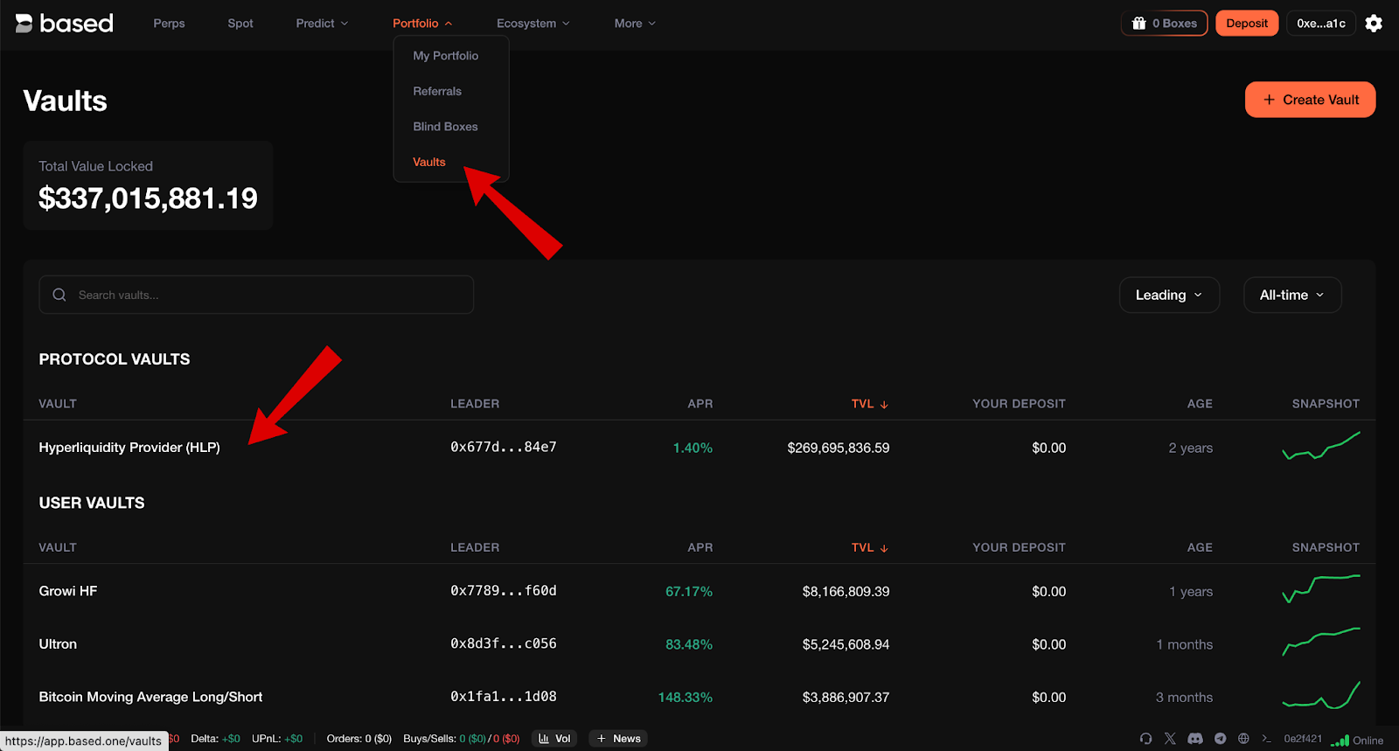This screenshot has height=751, width=1399.
Task: Click the Orders: 0 ($0) status
Action: [359, 739]
